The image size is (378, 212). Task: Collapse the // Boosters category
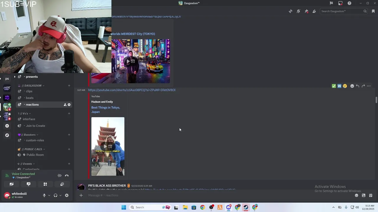[28, 135]
